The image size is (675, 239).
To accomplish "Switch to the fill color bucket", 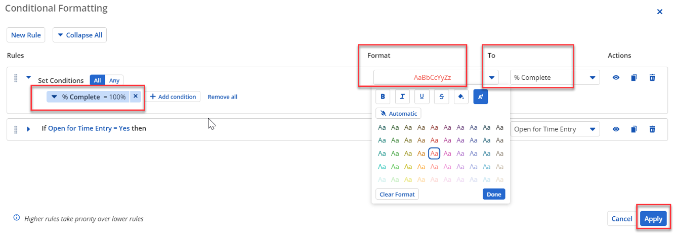I will pyautogui.click(x=461, y=97).
